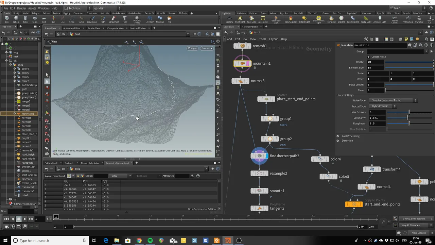The width and height of the screenshot is (435, 245).
Task: Select the Platonic Solids shelf tool
Action: [x=137, y=20]
